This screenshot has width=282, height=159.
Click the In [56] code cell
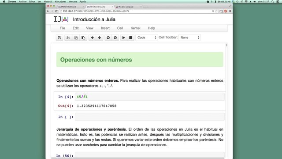click(x=150, y=155)
